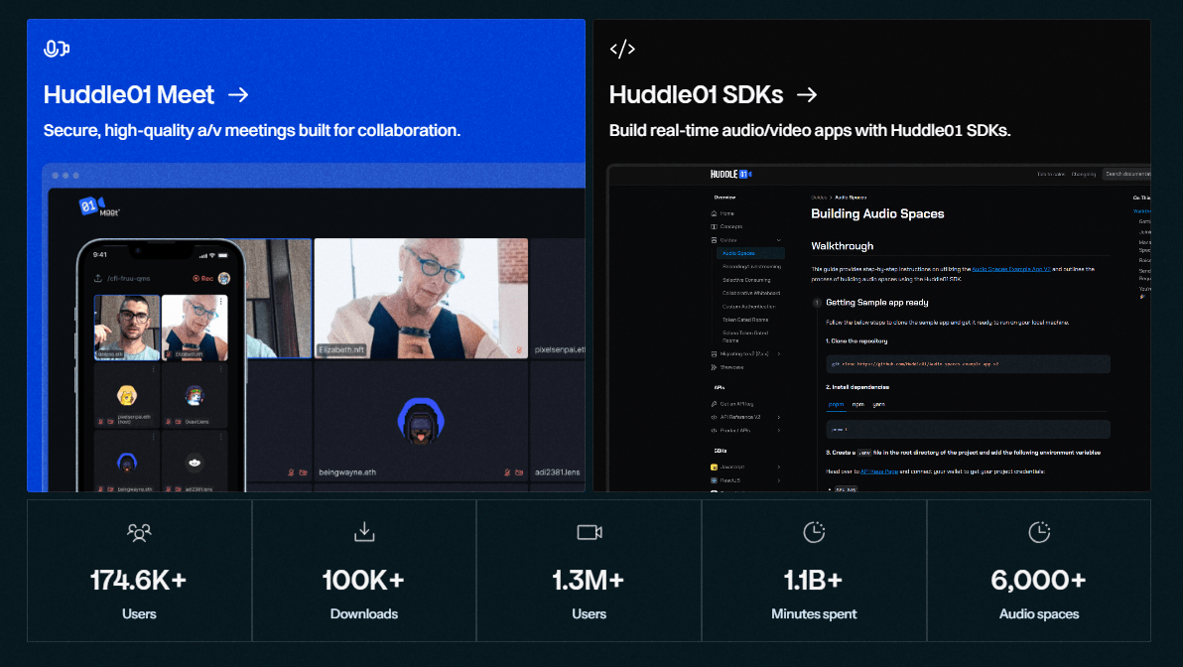The height and width of the screenshot is (667, 1183).
Task: Open the three-dot menu on the phone 0xav.lens tile
Action: click(220, 369)
